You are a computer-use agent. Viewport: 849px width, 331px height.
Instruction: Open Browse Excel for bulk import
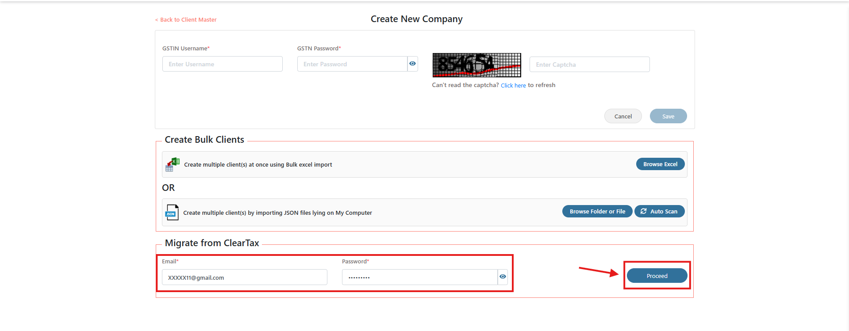pyautogui.click(x=660, y=164)
